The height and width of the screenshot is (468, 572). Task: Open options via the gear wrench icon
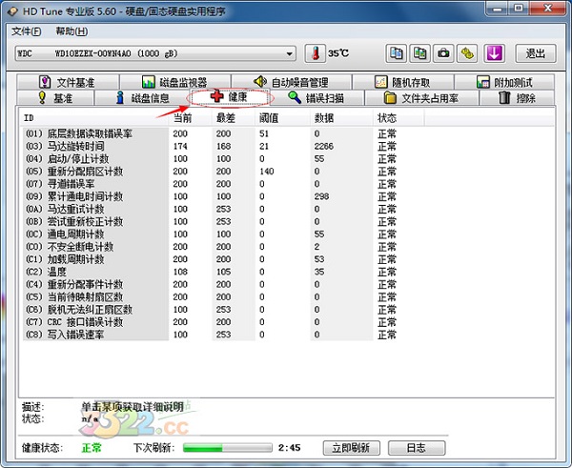point(468,53)
